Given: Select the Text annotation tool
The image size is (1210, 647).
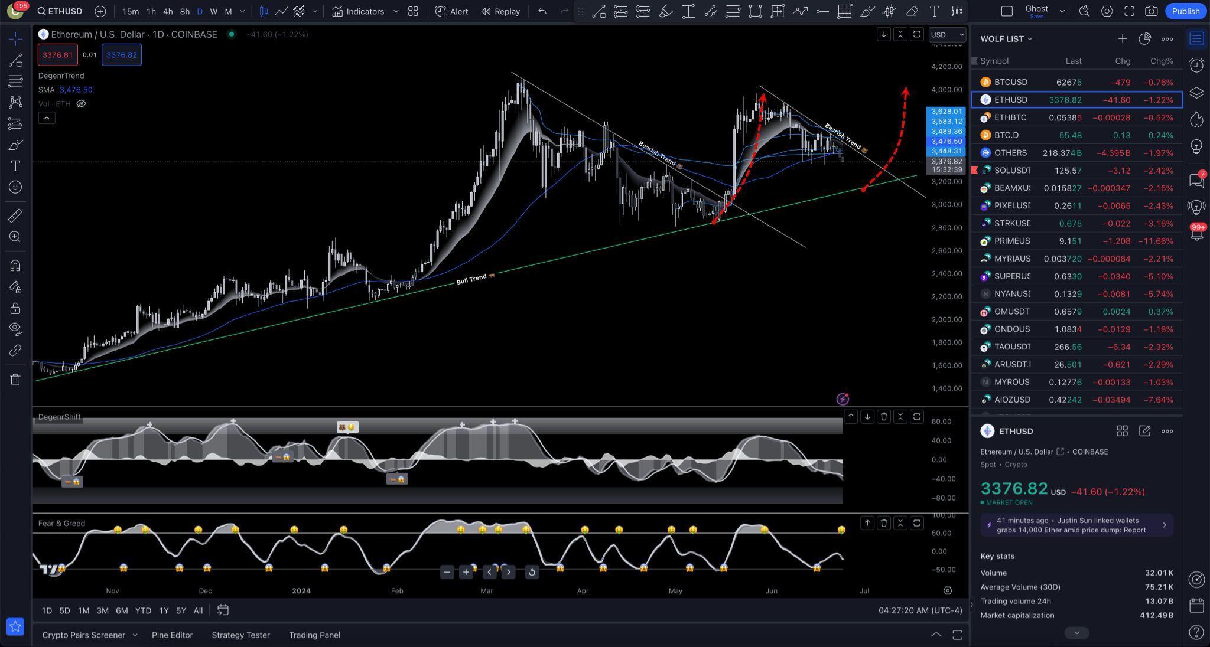Looking at the screenshot, I should [15, 166].
